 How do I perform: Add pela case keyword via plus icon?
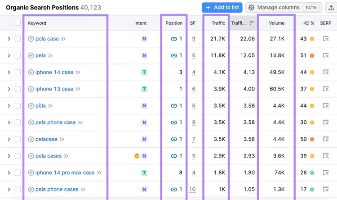[x=31, y=39]
